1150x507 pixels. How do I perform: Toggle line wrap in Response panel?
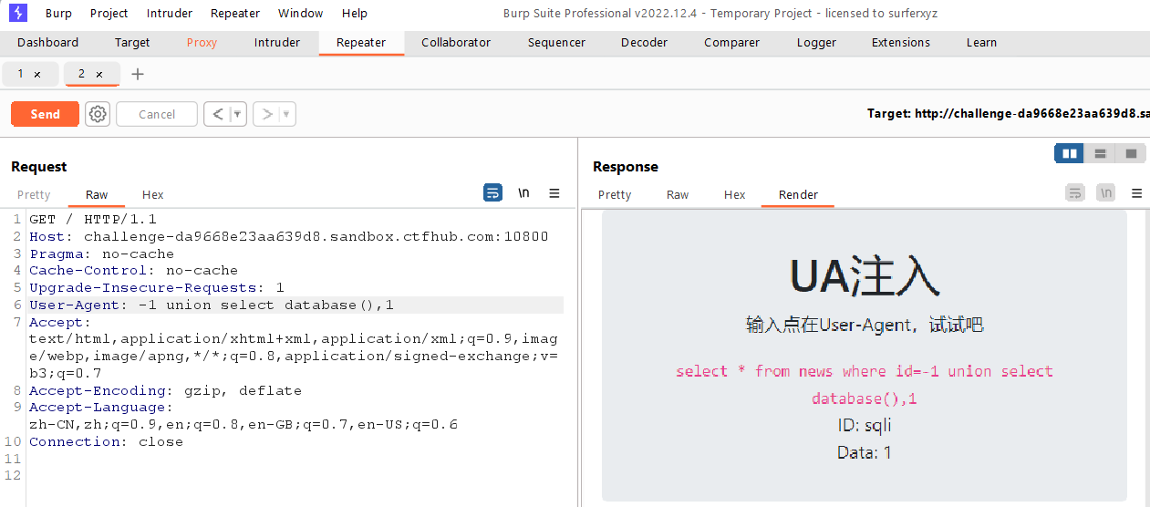coord(1075,192)
